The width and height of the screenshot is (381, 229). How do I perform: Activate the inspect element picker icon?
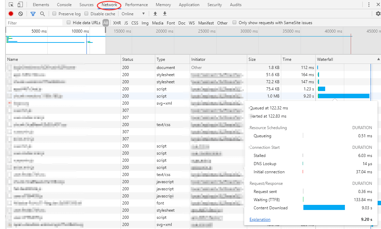click(11, 5)
